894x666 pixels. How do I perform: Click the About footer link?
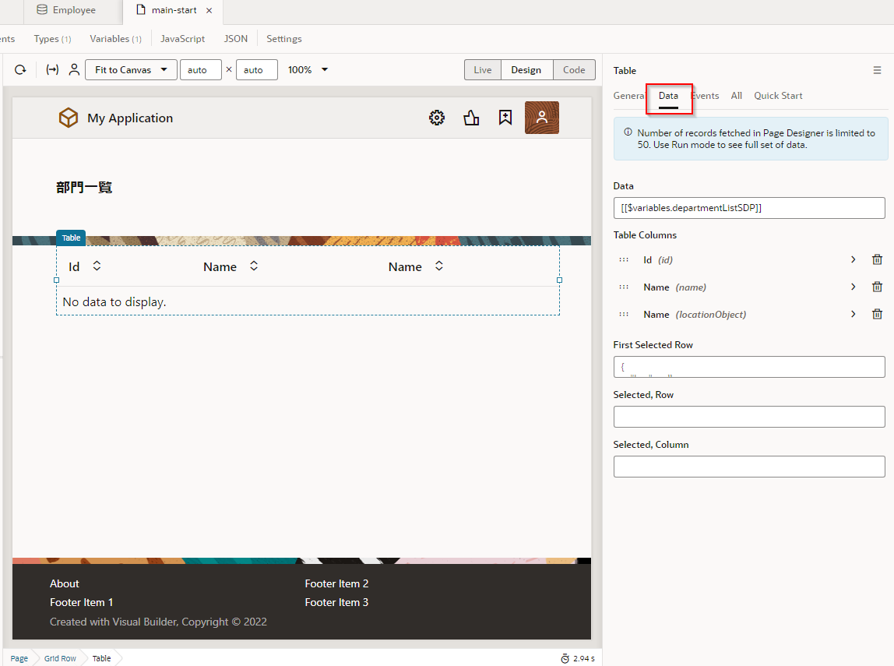pyautogui.click(x=65, y=583)
